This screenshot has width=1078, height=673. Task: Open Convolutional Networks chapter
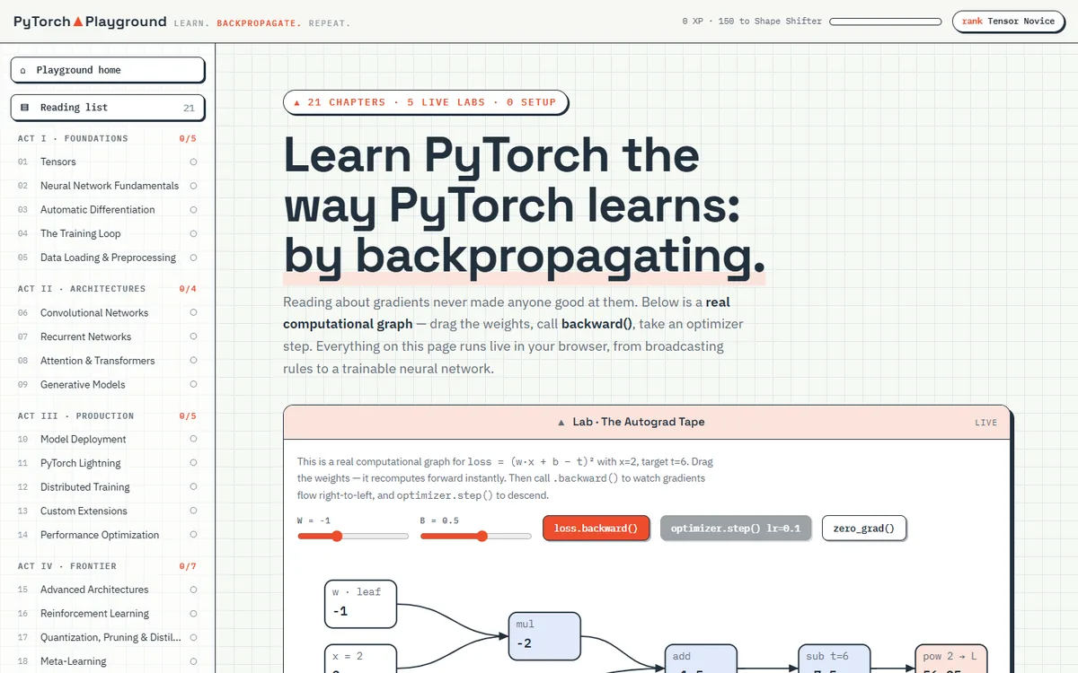107,313
